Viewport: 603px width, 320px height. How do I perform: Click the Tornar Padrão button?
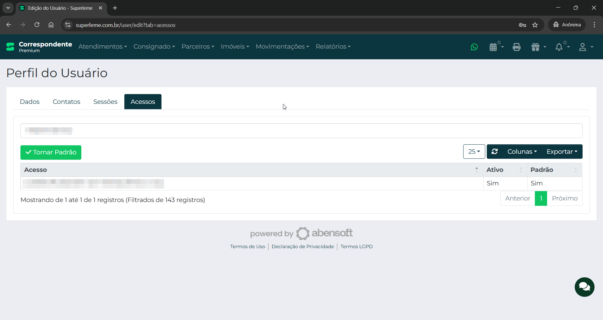(51, 152)
